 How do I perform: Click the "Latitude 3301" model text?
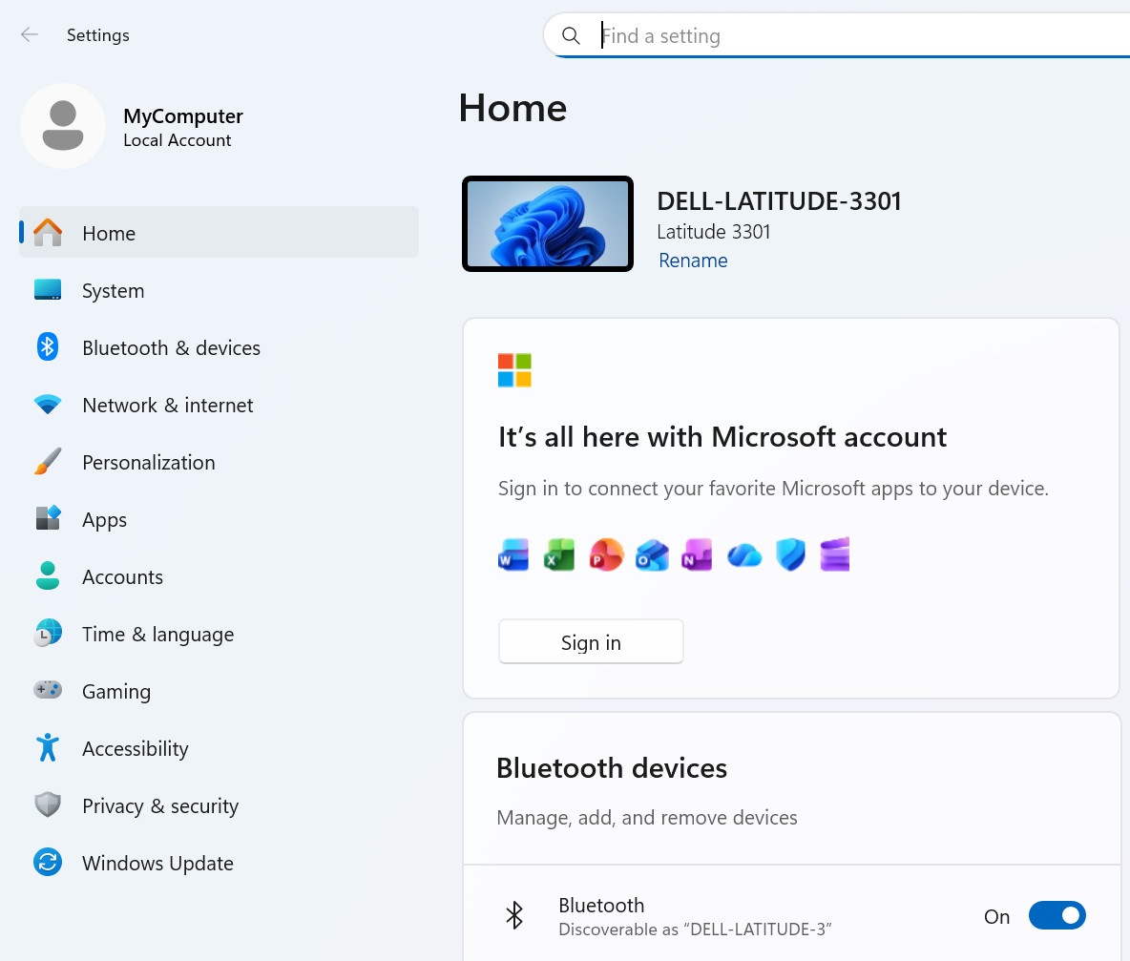(x=714, y=231)
